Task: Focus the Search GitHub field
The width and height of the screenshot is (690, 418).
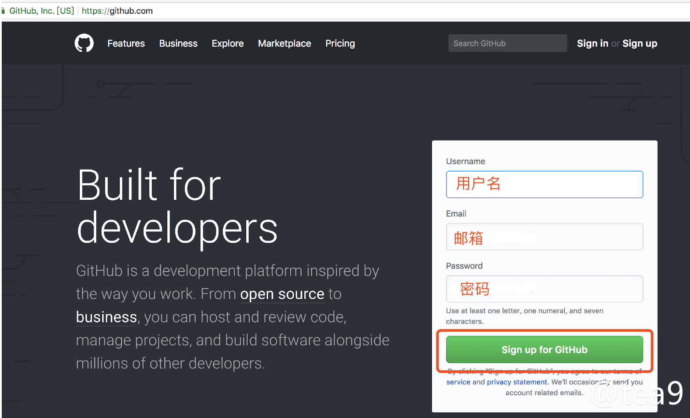Action: (507, 43)
